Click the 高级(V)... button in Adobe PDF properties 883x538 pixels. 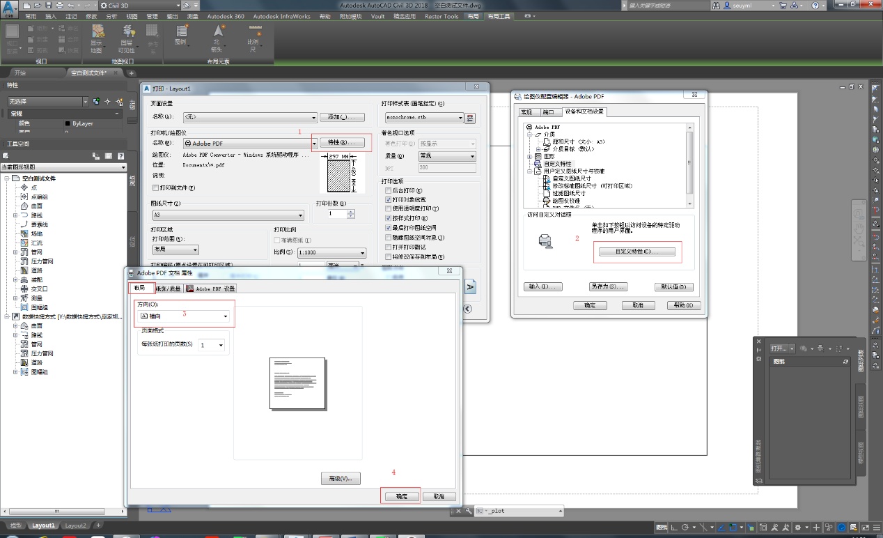pos(341,478)
